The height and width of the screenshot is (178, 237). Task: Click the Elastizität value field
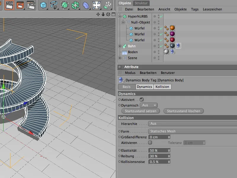point(159,150)
